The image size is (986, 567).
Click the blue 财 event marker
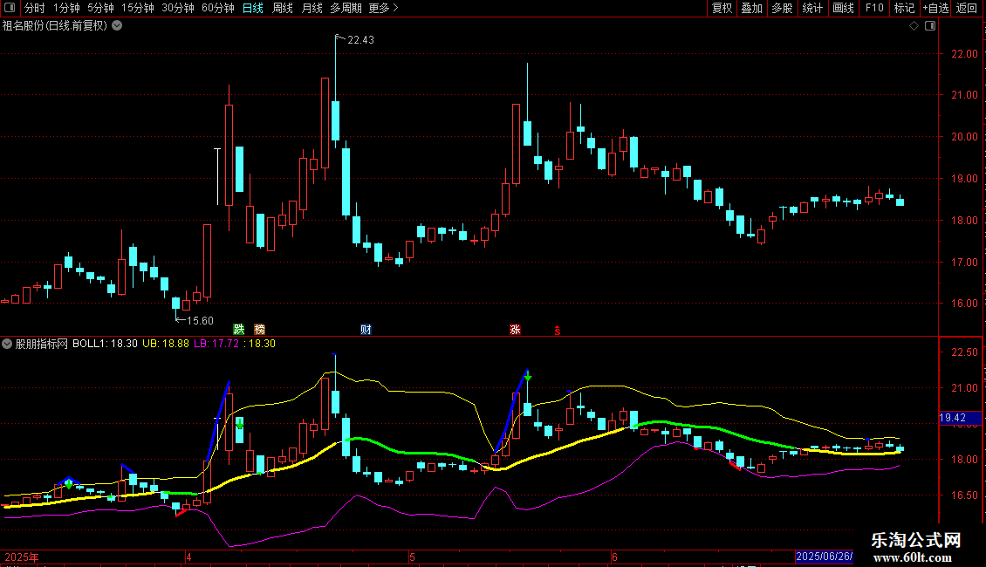[x=366, y=330]
